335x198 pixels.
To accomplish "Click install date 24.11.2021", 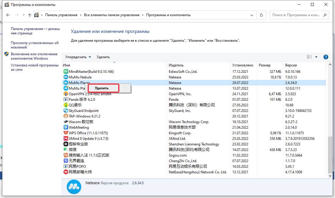I will [240, 94].
